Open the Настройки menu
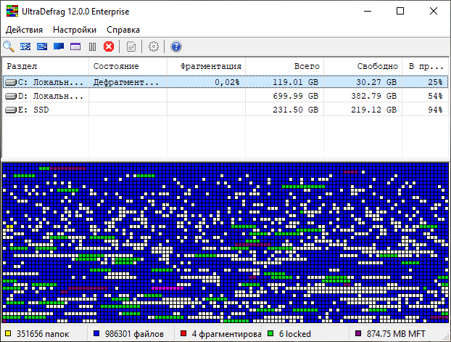The height and width of the screenshot is (342, 451). (75, 30)
